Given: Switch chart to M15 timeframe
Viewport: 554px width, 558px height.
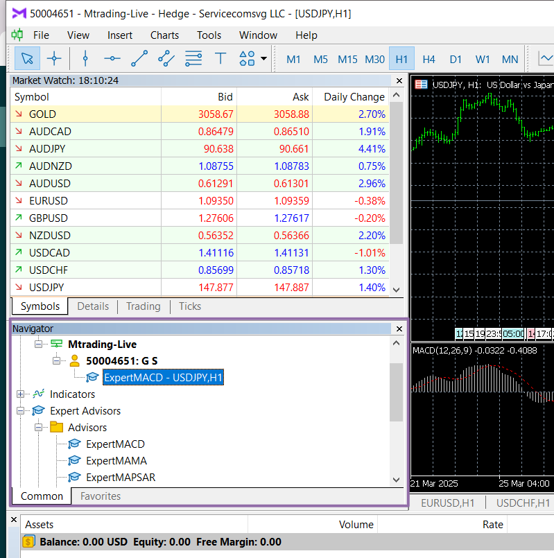Looking at the screenshot, I should coord(347,59).
